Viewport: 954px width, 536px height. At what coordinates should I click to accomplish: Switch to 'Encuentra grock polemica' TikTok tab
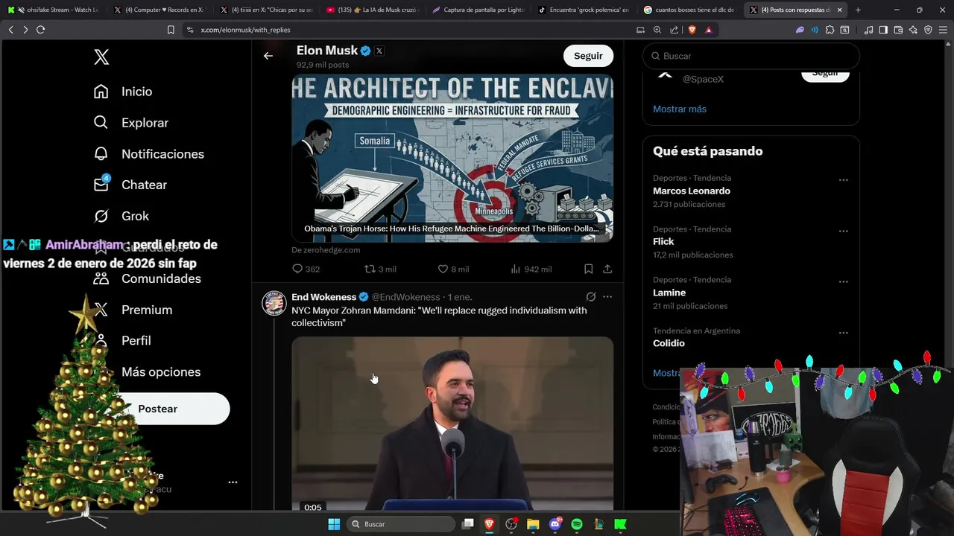(x=584, y=10)
